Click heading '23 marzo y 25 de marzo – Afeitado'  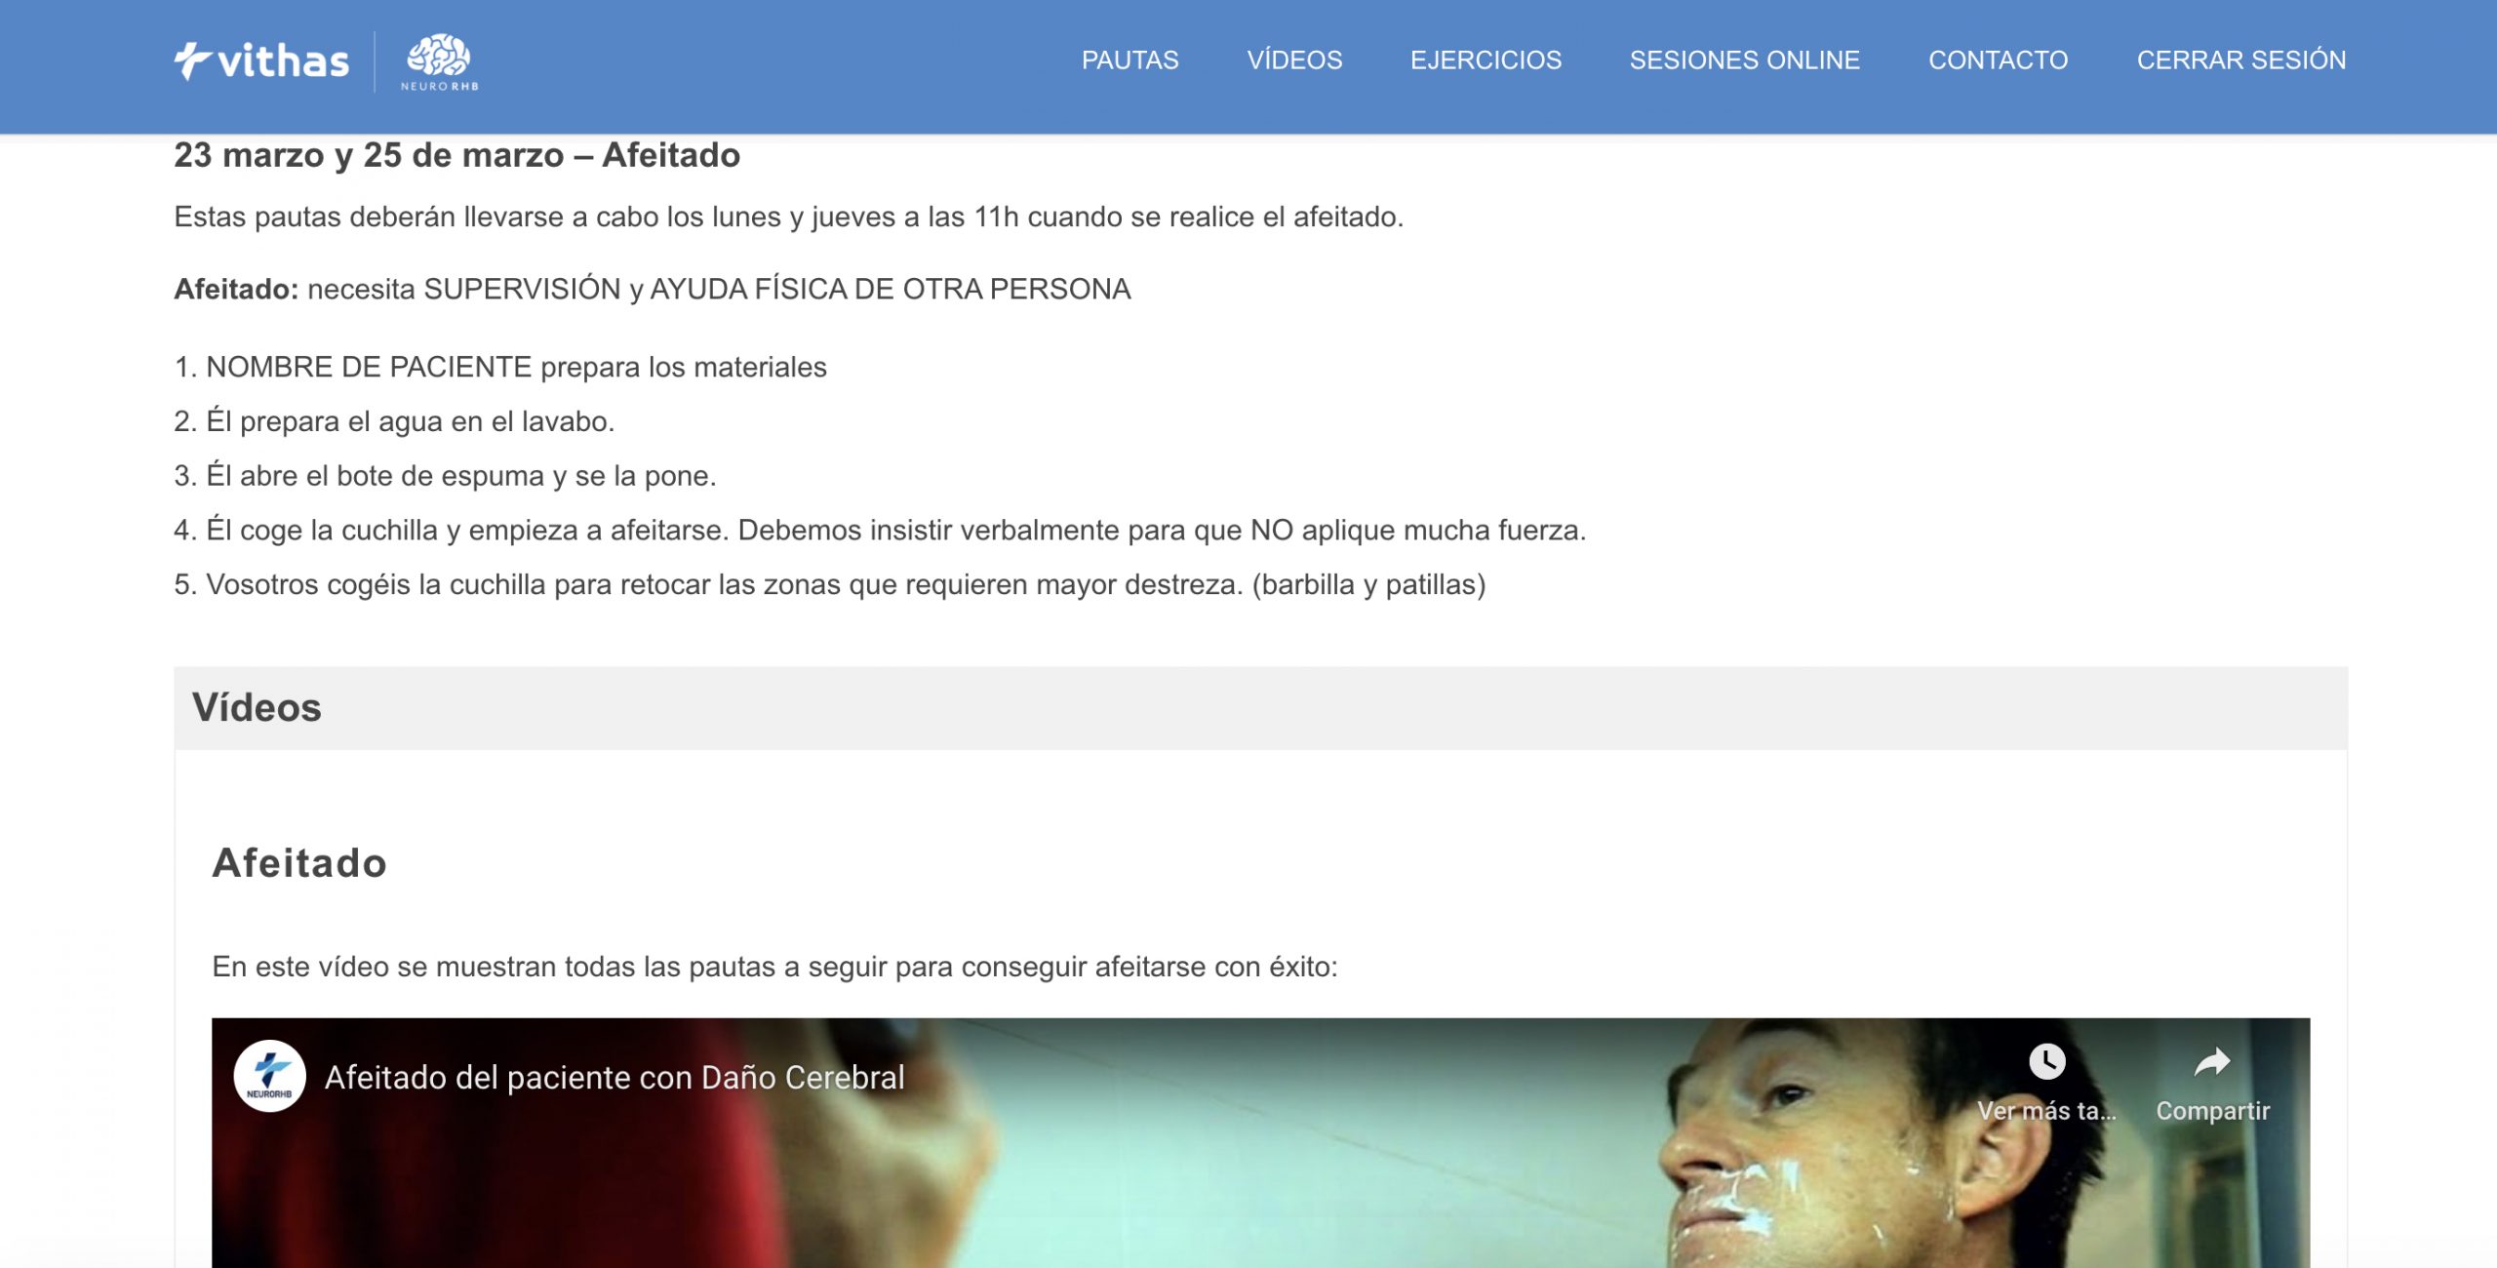coord(456,155)
